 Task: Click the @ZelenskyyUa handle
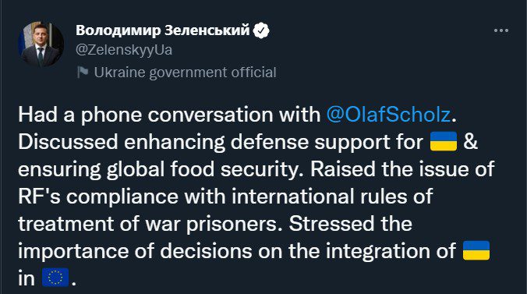[x=124, y=50]
